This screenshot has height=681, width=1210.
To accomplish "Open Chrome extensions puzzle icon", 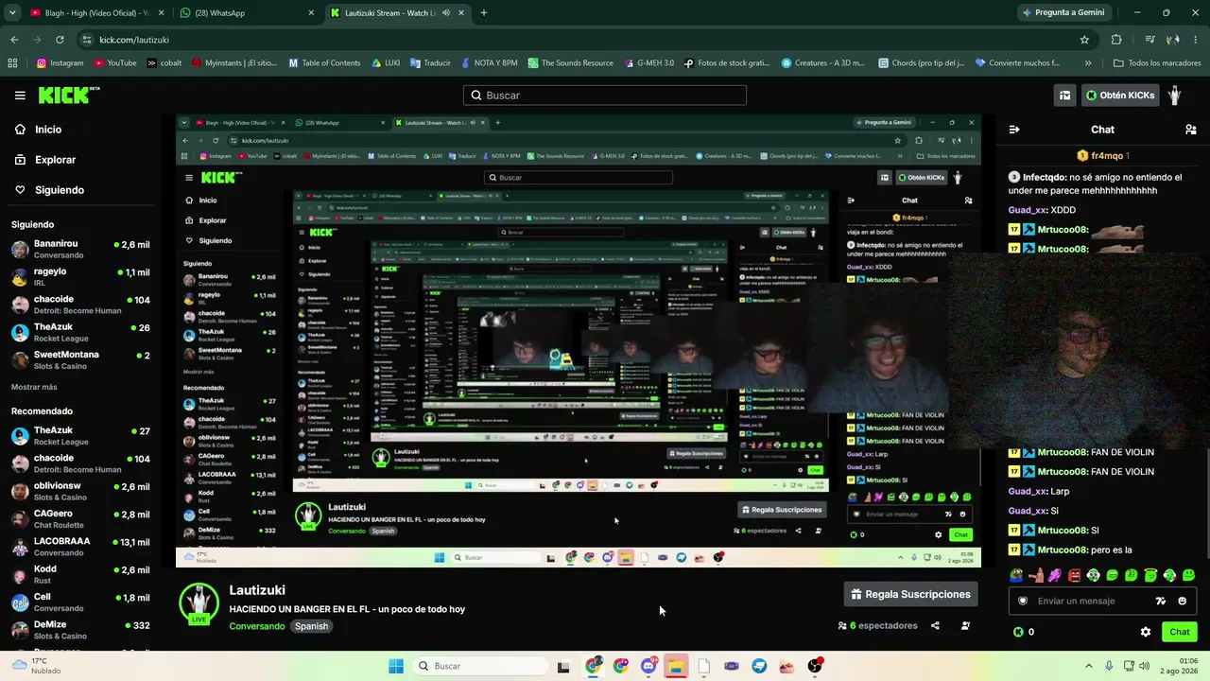I will pos(1116,40).
